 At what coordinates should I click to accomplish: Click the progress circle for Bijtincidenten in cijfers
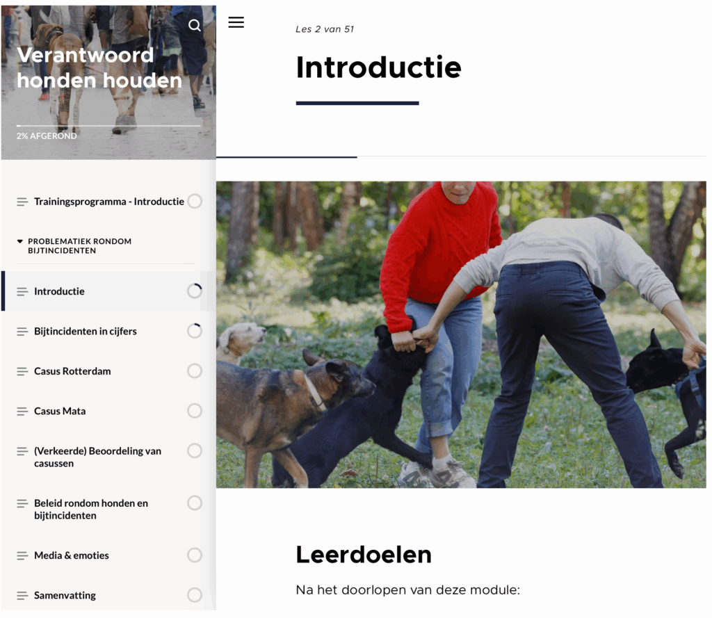[195, 331]
